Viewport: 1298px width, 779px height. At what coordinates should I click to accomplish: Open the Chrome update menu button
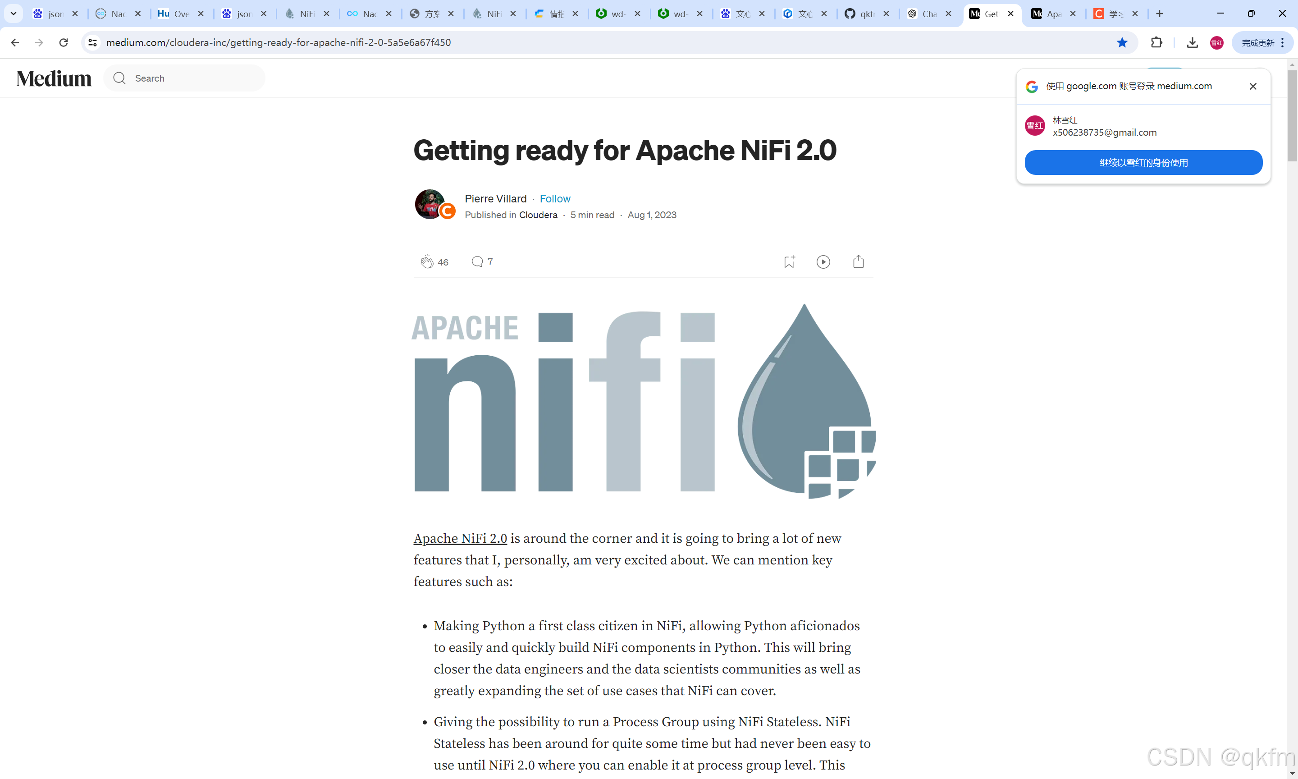point(1263,42)
